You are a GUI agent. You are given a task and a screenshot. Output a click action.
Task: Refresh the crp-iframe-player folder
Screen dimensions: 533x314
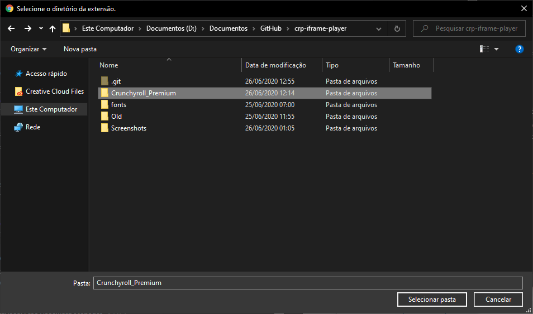pos(397,28)
